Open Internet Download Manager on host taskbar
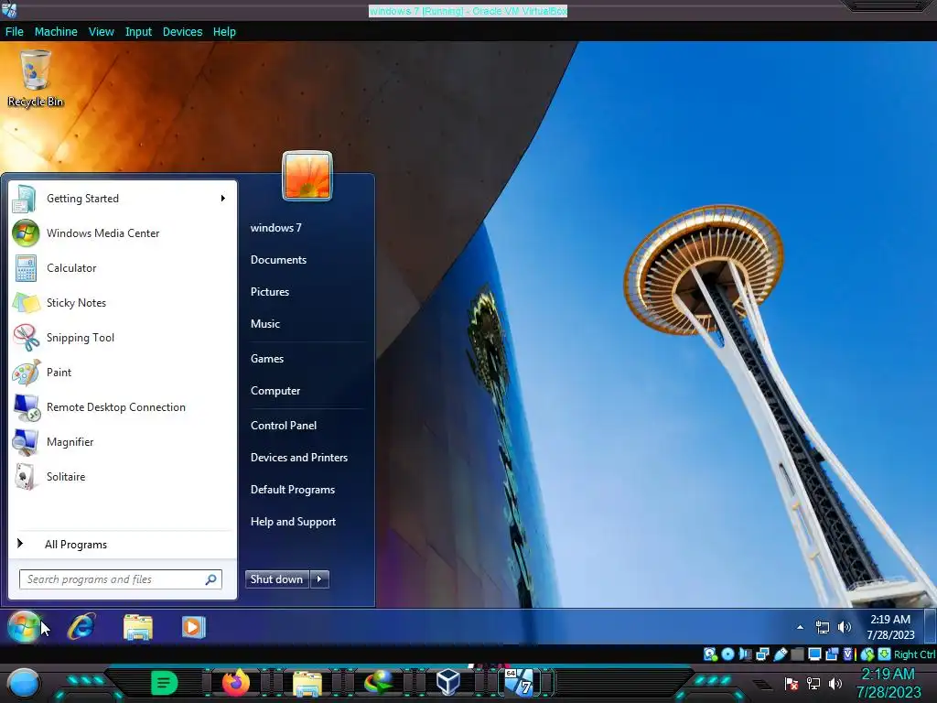Viewport: 937px width, 703px height. click(378, 683)
